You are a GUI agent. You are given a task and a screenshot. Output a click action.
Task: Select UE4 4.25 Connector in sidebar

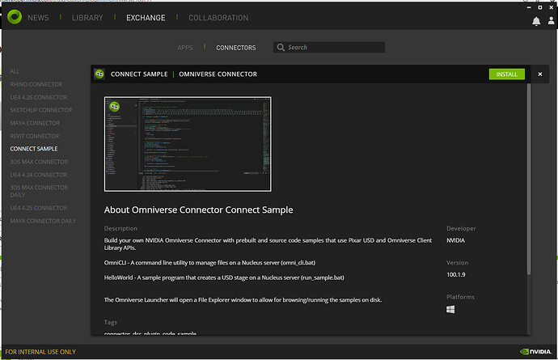tap(39, 208)
